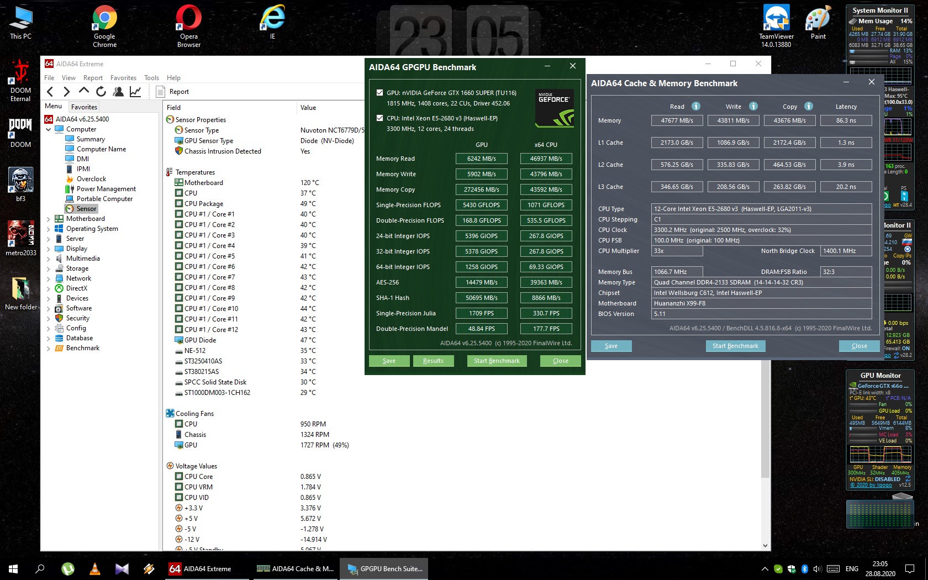Switch to the Favorites tab in sidebar
928x580 pixels.
point(84,107)
